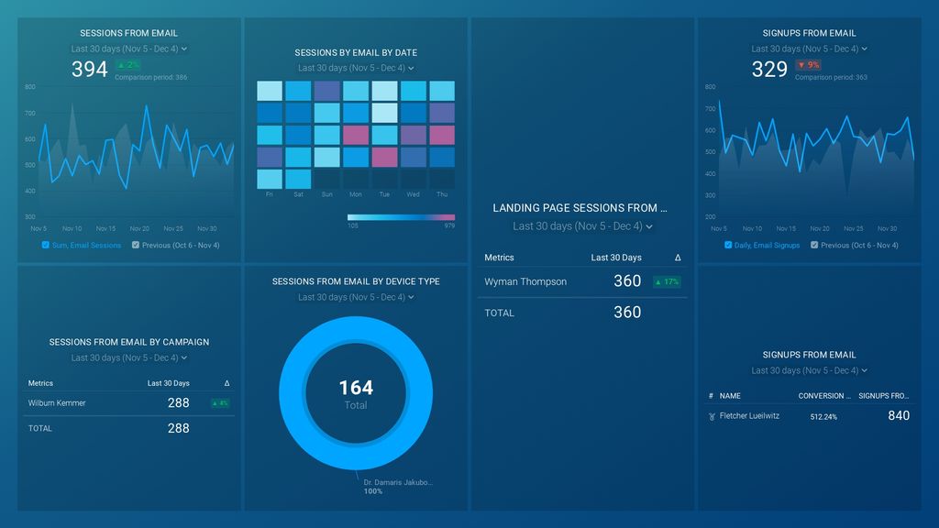Viewport: 939px width, 528px height.
Task: Click the red 9% decrease badge
Action: [x=809, y=65]
